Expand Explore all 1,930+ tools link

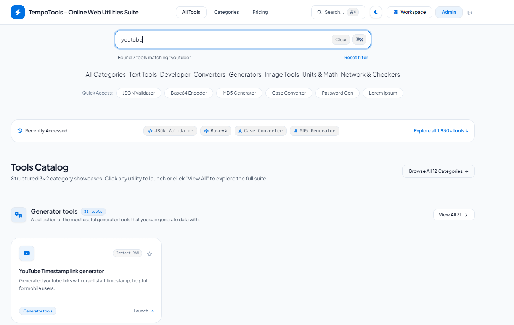click(x=441, y=131)
